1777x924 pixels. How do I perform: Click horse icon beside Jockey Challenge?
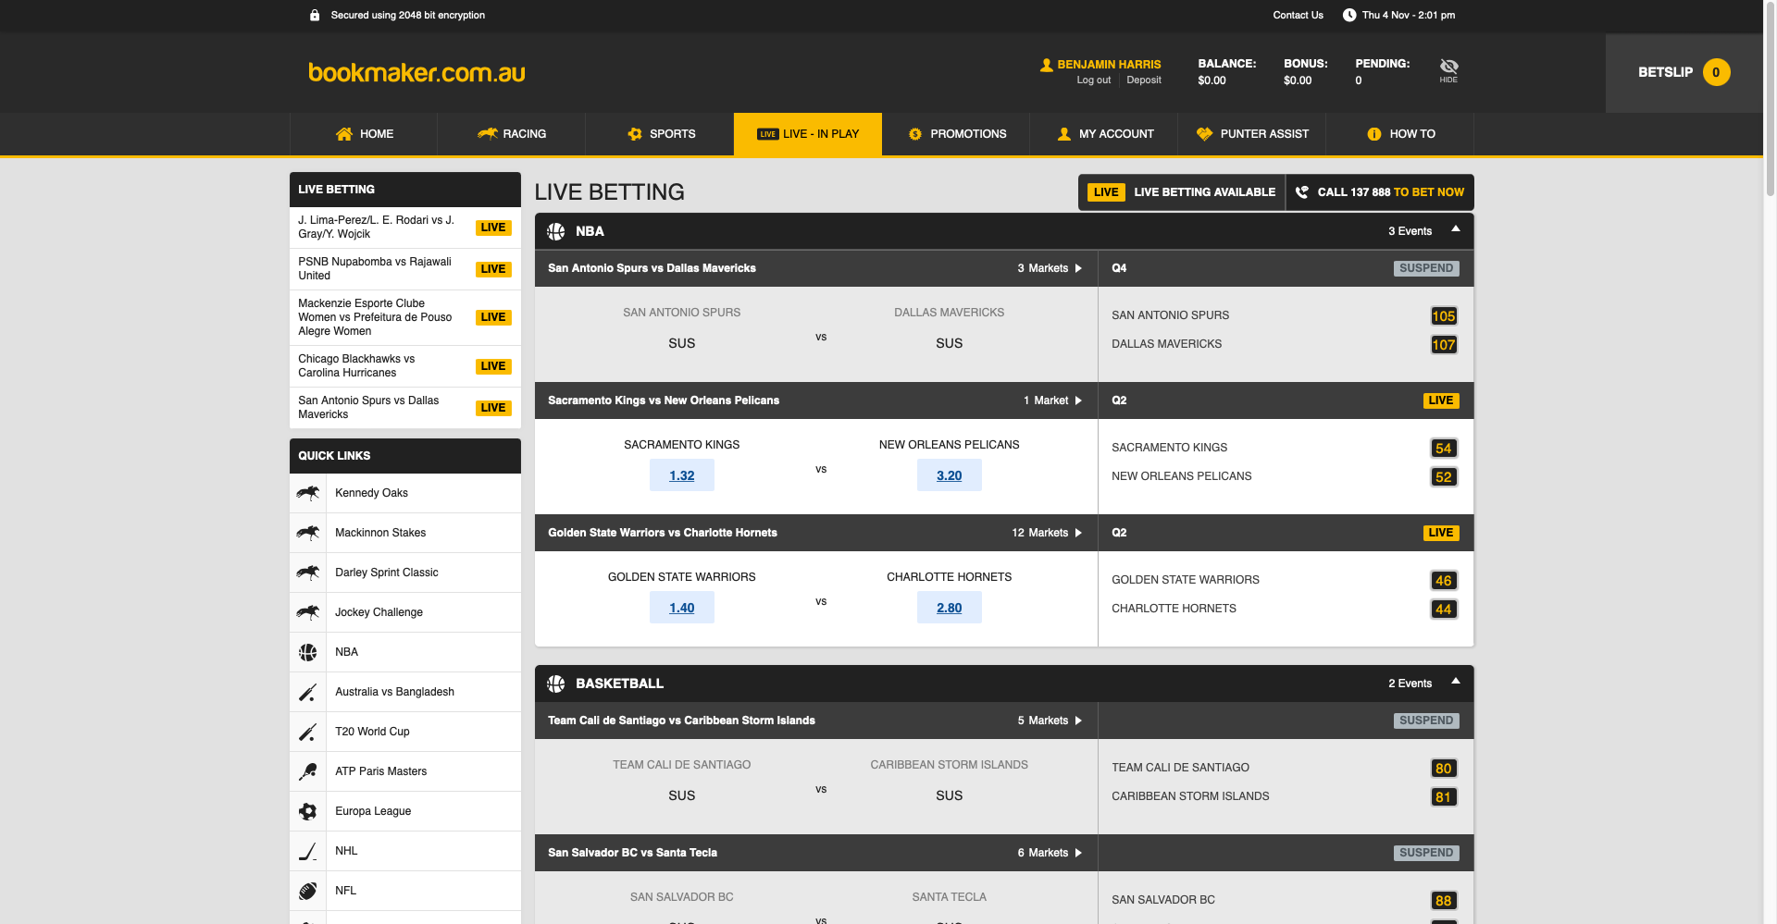[x=308, y=612]
